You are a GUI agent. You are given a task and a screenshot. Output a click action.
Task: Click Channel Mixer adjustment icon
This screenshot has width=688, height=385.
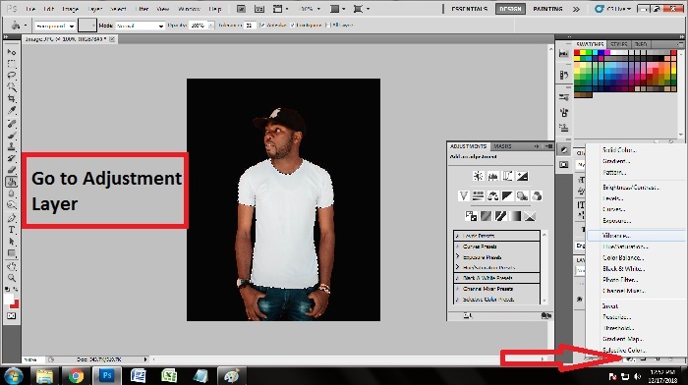click(537, 196)
